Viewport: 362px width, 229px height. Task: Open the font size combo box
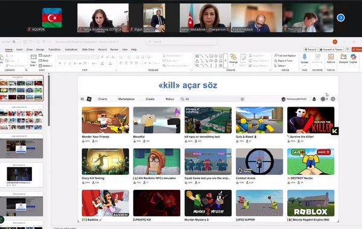point(95,57)
